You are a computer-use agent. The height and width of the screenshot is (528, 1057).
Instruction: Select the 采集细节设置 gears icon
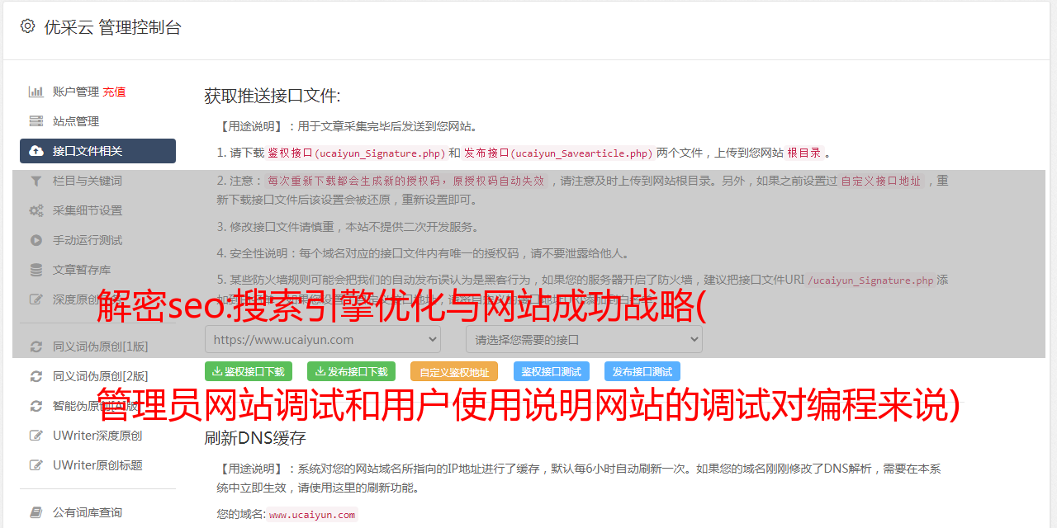36,210
